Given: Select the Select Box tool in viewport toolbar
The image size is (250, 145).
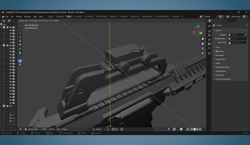Looking at the screenshot, I should (20, 25).
